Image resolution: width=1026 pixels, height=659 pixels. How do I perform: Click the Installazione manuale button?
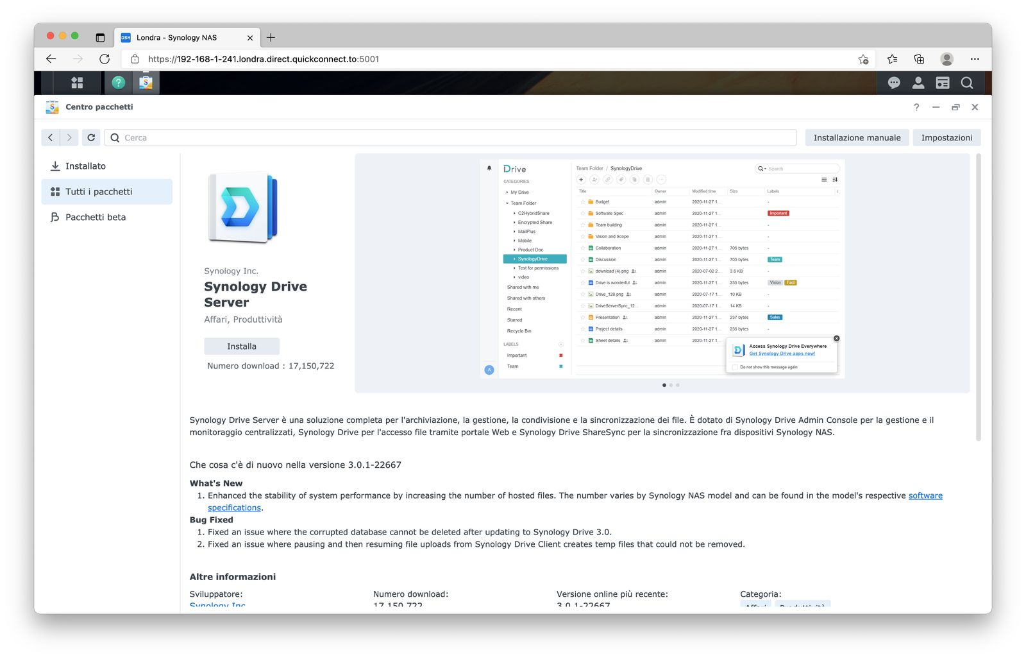tap(857, 137)
